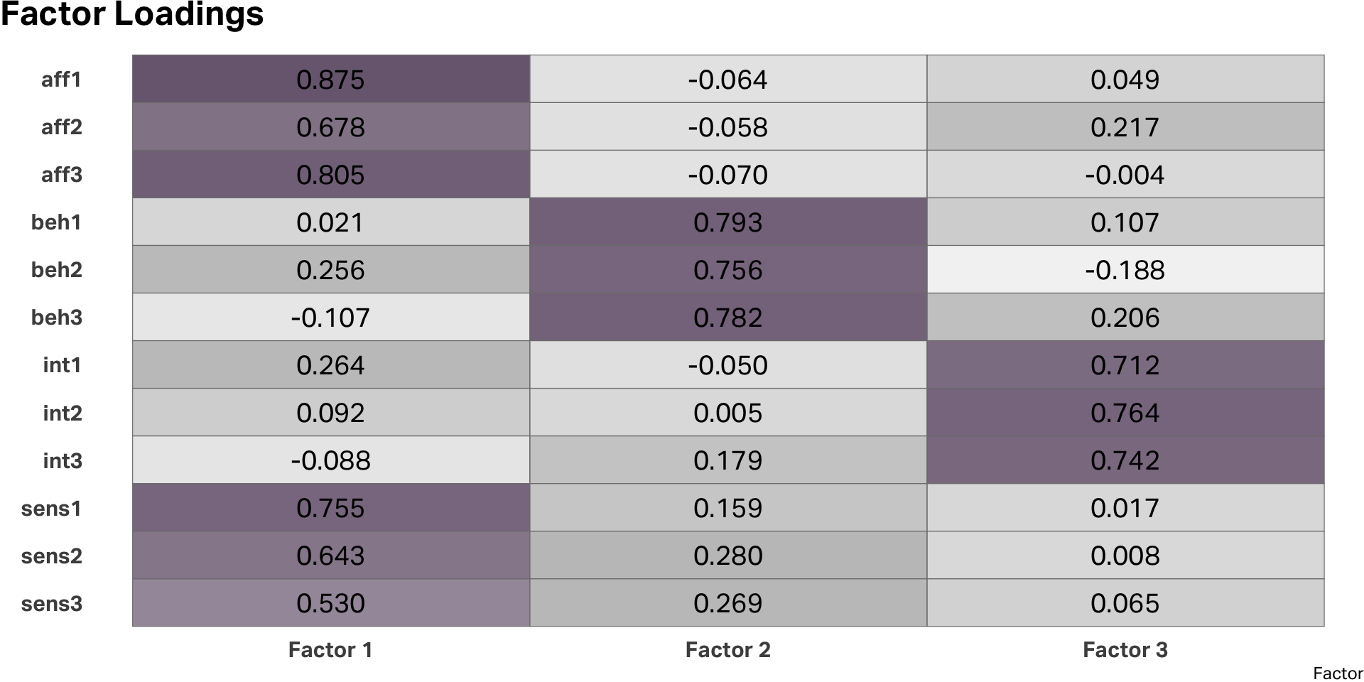Select the 0.742 cell for int3
The height and width of the screenshot is (682, 1364).
coord(1125,460)
